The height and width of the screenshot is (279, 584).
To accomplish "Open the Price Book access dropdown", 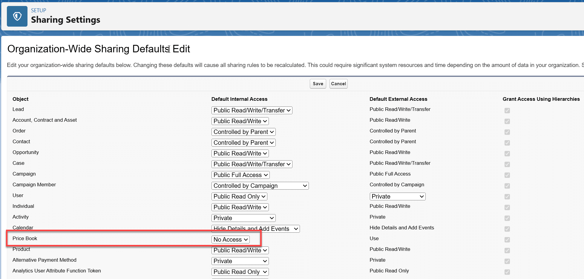I will point(230,240).
